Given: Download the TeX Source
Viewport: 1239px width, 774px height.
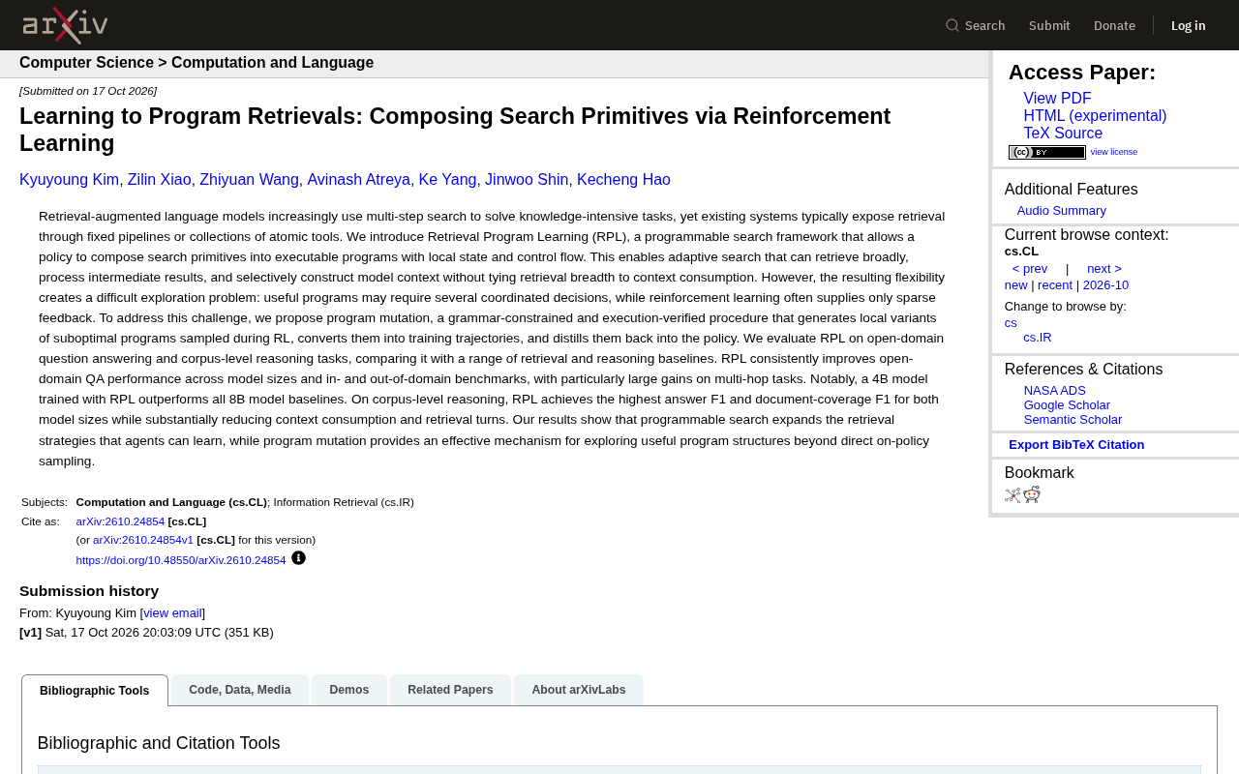Looking at the screenshot, I should pos(1063,134).
